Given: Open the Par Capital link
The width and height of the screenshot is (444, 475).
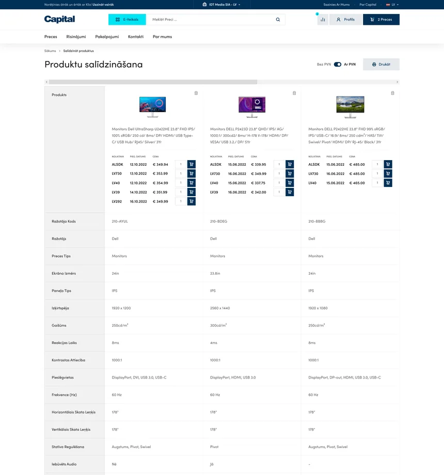Looking at the screenshot, I should (x=368, y=5).
